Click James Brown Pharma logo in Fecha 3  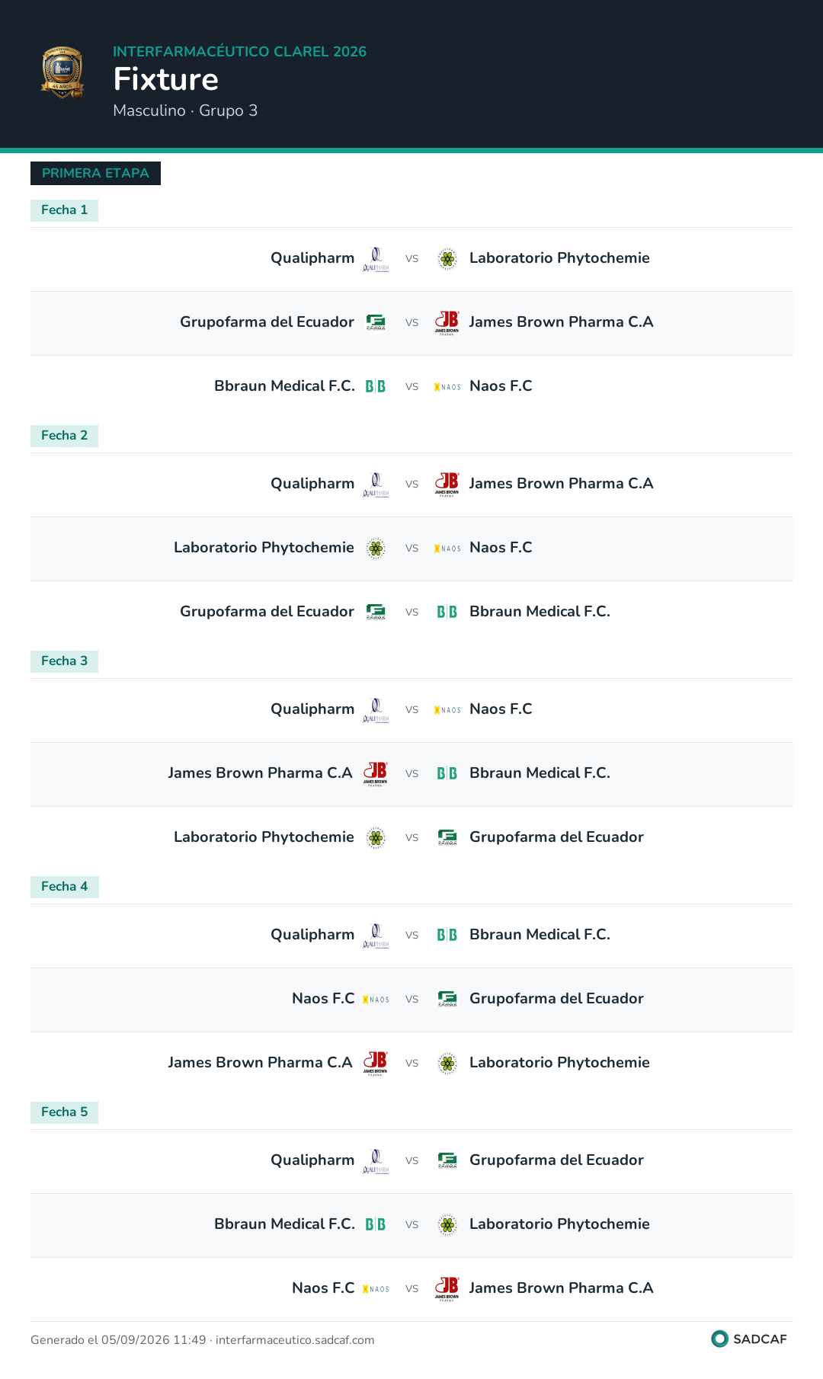click(x=376, y=774)
